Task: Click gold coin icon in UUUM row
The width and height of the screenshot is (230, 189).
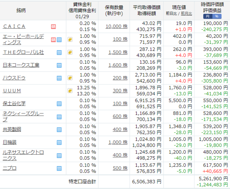Action: click(70, 91)
